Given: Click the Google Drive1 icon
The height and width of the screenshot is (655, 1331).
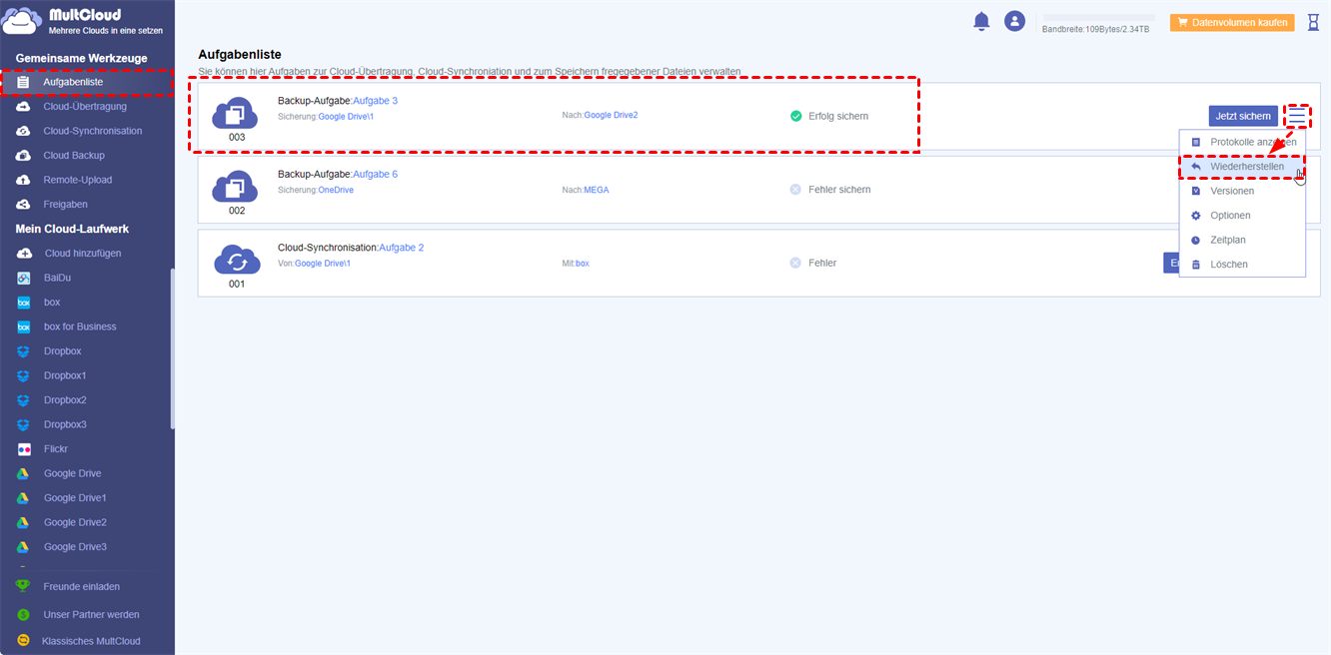Looking at the screenshot, I should 23,498.
